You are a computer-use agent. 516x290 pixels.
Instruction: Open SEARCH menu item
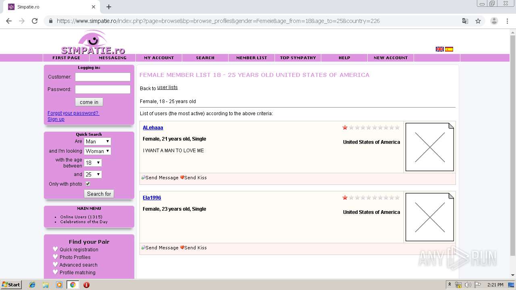pyautogui.click(x=205, y=58)
